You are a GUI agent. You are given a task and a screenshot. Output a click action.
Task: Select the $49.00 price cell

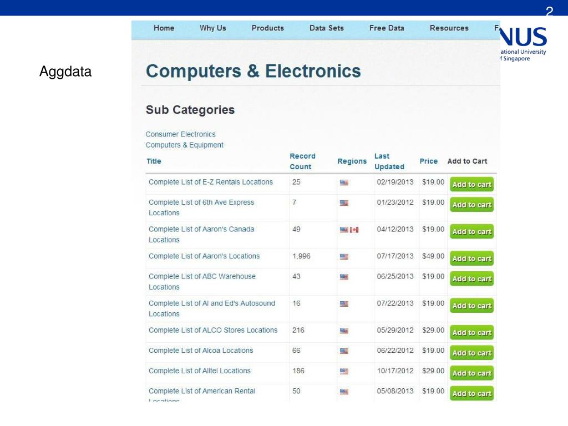pos(433,256)
